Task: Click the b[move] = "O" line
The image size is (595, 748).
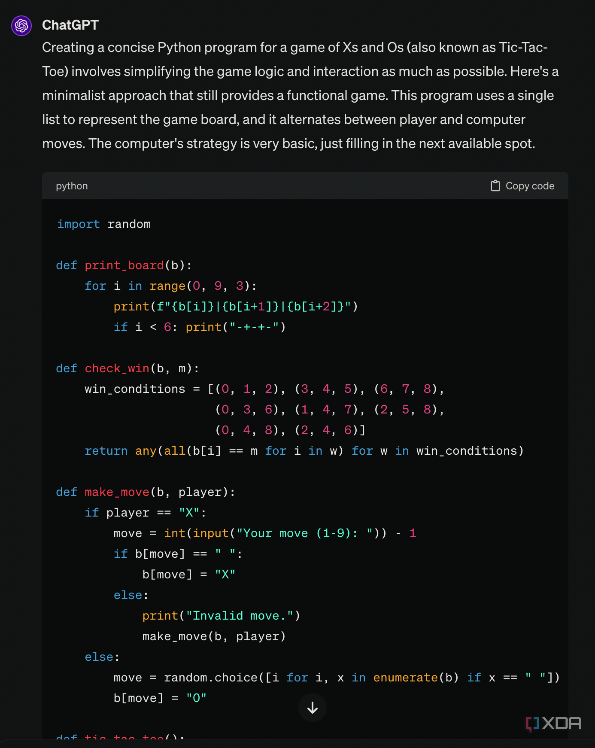Action: pos(160,698)
